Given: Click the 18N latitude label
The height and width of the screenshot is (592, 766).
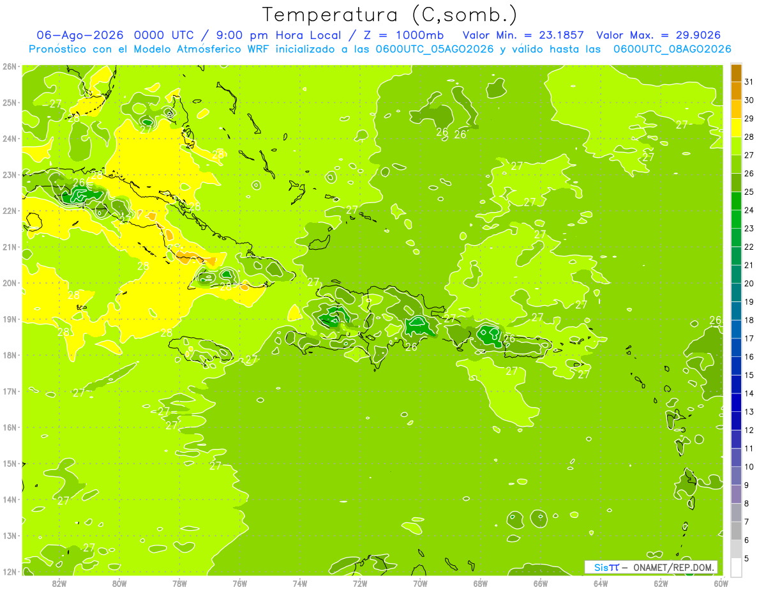Looking at the screenshot, I should [x=9, y=355].
